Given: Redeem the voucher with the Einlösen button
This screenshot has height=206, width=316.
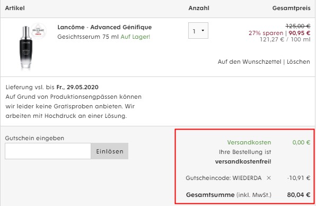Looking at the screenshot, I should pos(110,151).
